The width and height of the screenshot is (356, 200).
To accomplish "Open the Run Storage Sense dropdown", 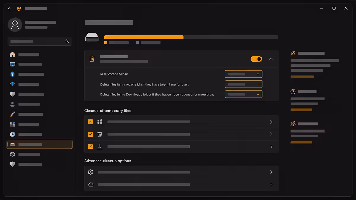I will [x=244, y=74].
